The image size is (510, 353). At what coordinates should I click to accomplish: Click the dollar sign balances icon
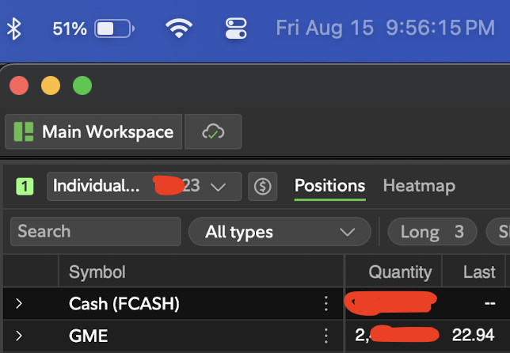(x=262, y=186)
